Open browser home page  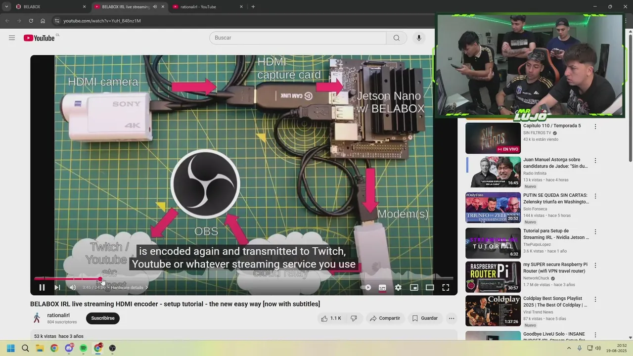43,21
